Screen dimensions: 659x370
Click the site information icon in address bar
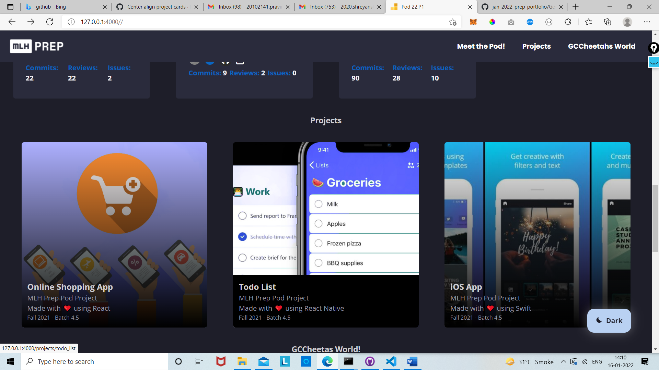71,22
